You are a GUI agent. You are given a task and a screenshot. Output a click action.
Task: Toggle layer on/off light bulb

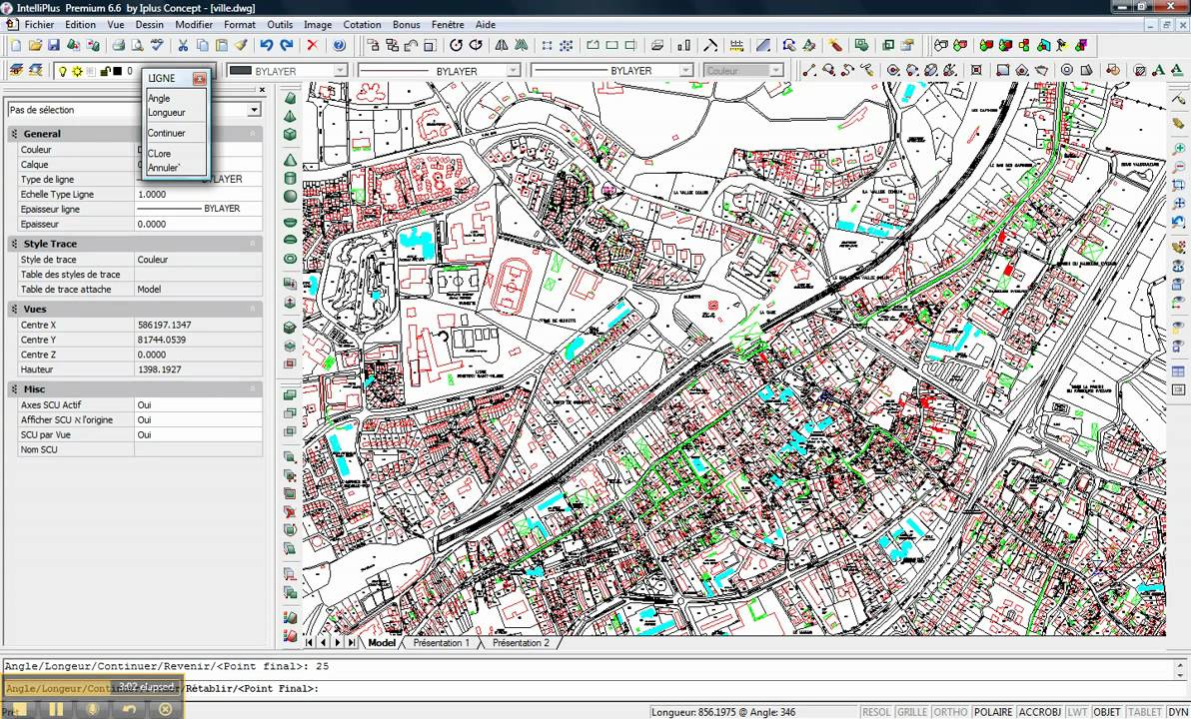pos(62,71)
